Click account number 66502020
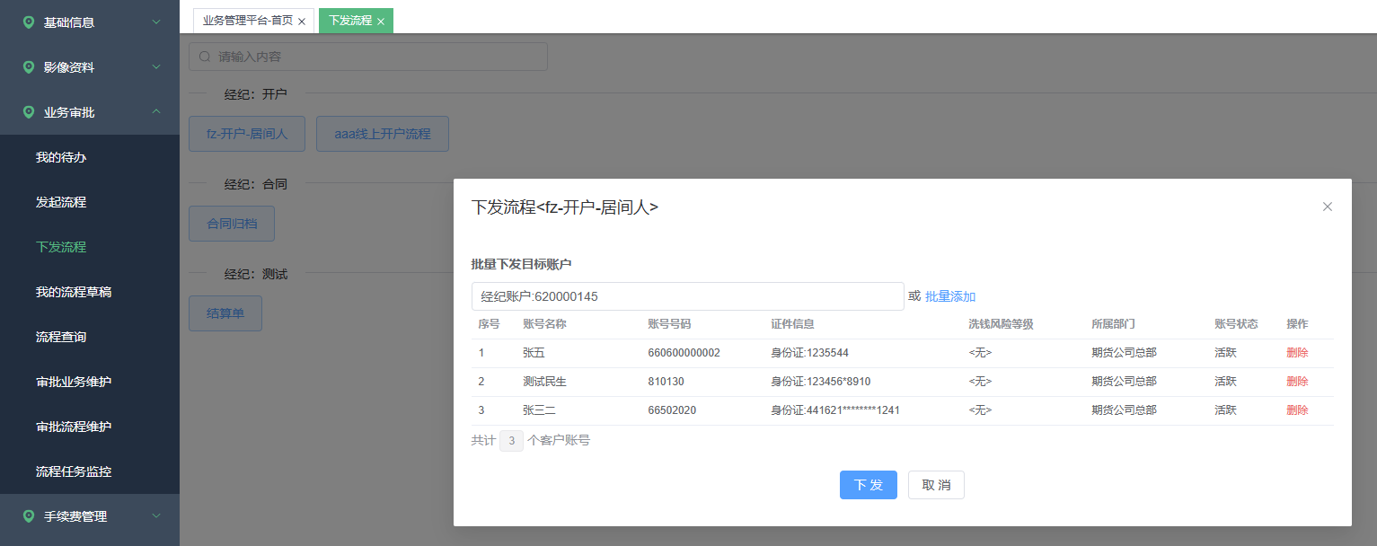The height and width of the screenshot is (546, 1377). pyautogui.click(x=672, y=410)
